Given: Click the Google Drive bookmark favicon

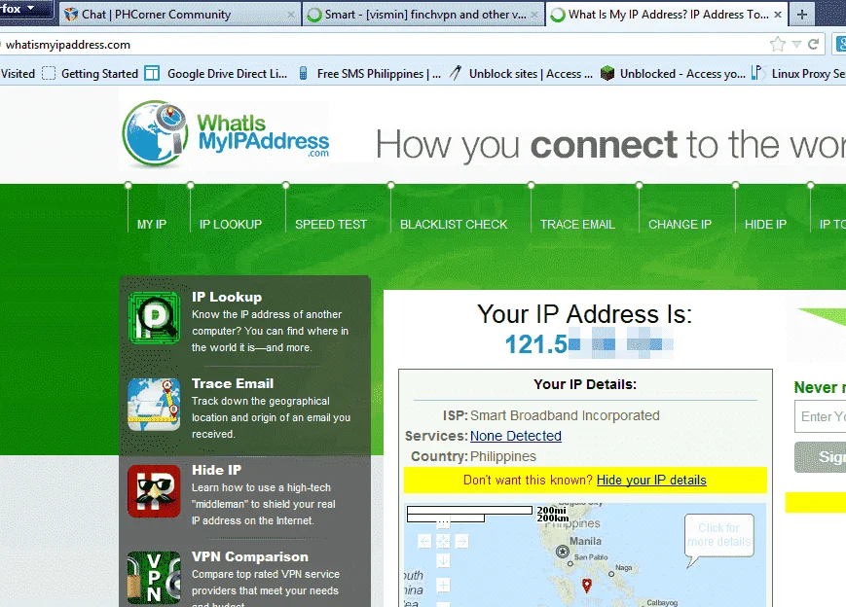Looking at the screenshot, I should coord(152,73).
